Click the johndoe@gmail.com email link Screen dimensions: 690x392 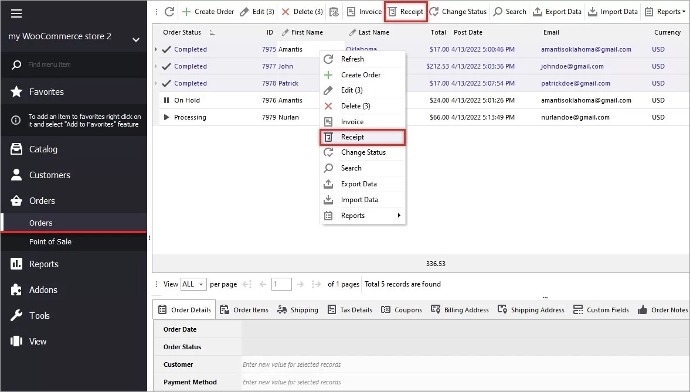coord(572,67)
